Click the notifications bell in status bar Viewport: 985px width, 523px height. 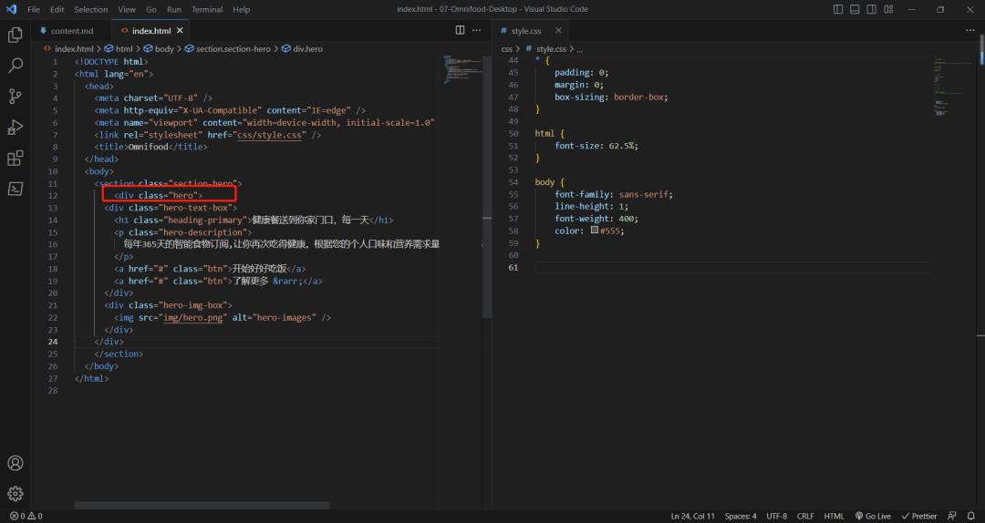tap(971, 516)
